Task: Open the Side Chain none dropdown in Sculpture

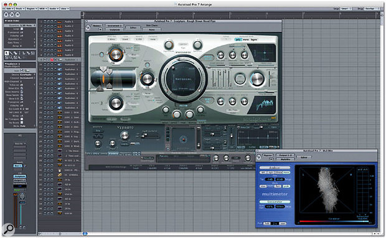Action: pos(152,29)
